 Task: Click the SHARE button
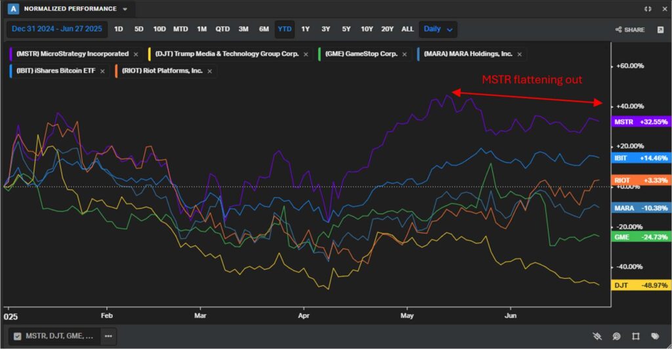pos(630,30)
